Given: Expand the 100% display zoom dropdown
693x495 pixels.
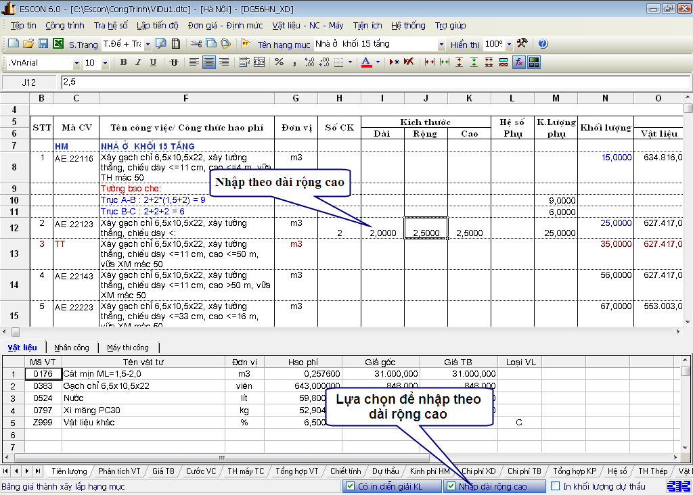Looking at the screenshot, I should 508,45.
